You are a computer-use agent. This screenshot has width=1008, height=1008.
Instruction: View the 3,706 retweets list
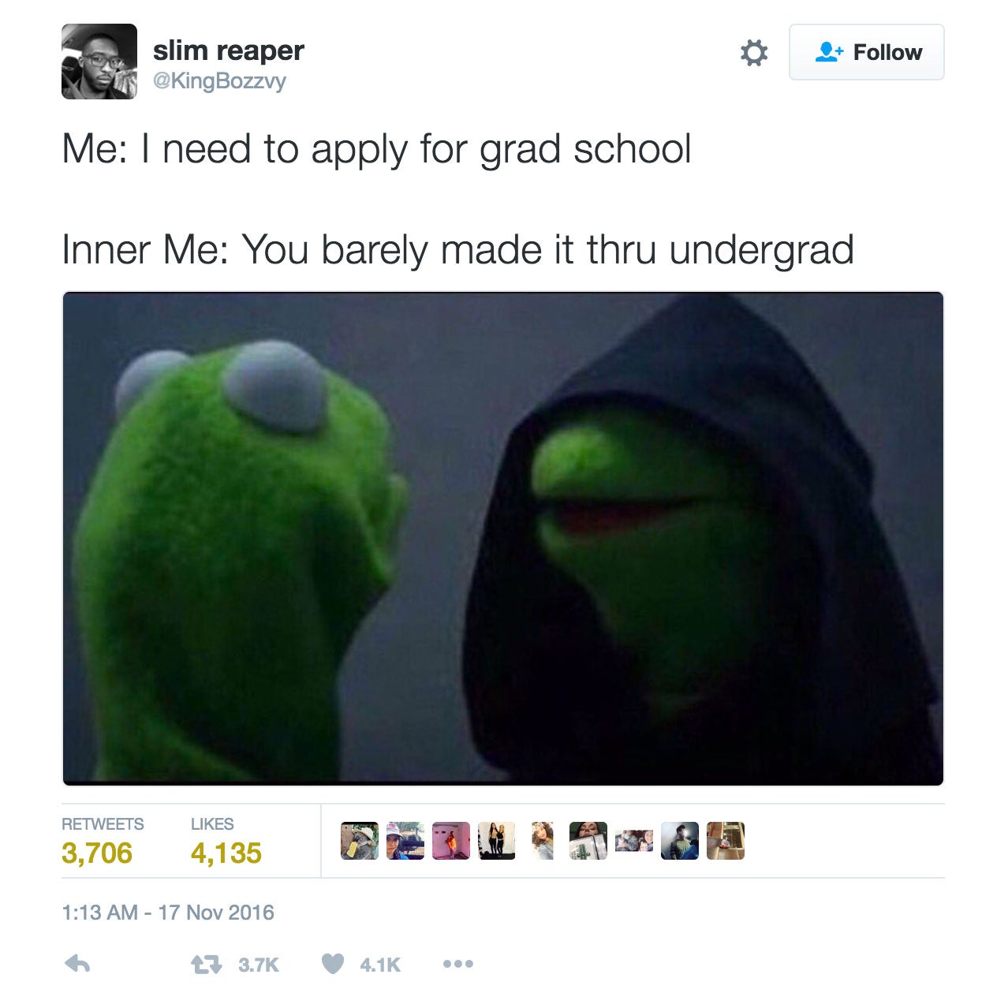coord(102,841)
